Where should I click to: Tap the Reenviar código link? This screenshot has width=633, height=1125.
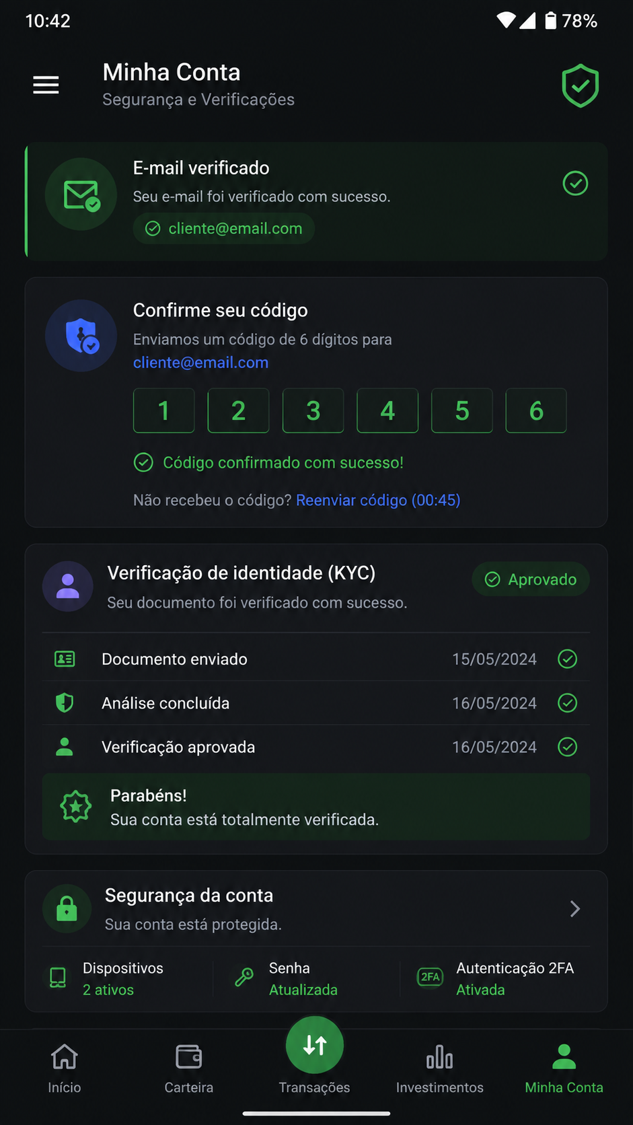click(x=378, y=500)
